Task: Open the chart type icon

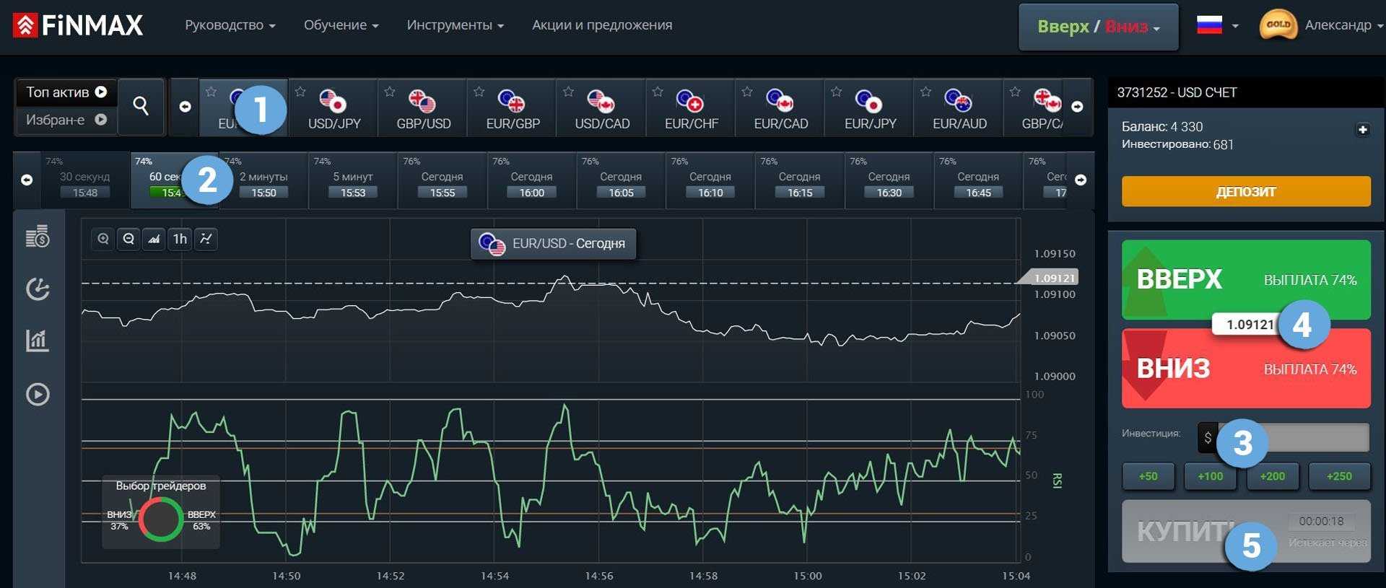Action: point(154,239)
